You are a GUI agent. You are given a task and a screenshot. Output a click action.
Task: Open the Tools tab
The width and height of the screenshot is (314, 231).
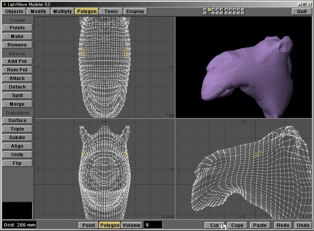point(111,11)
